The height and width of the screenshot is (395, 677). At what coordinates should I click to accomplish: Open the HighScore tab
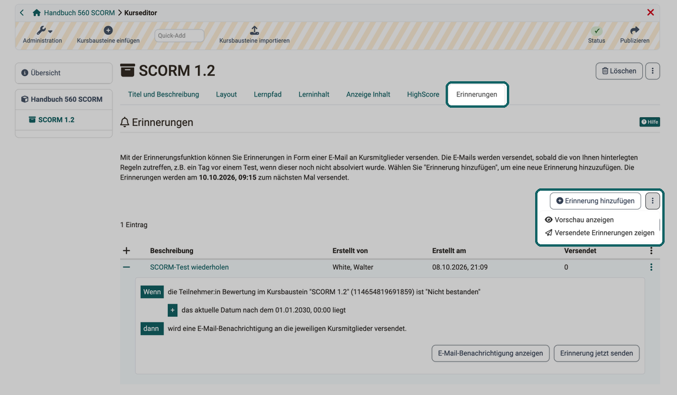(x=423, y=95)
